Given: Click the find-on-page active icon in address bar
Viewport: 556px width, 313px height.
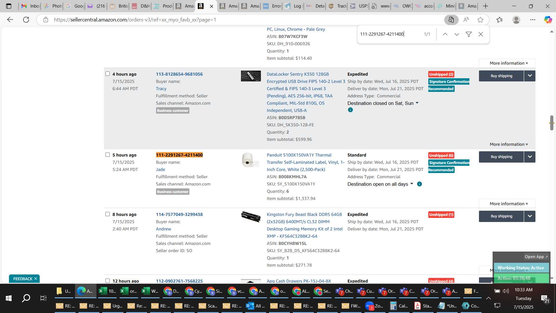Looking at the screenshot, I should (451, 20).
